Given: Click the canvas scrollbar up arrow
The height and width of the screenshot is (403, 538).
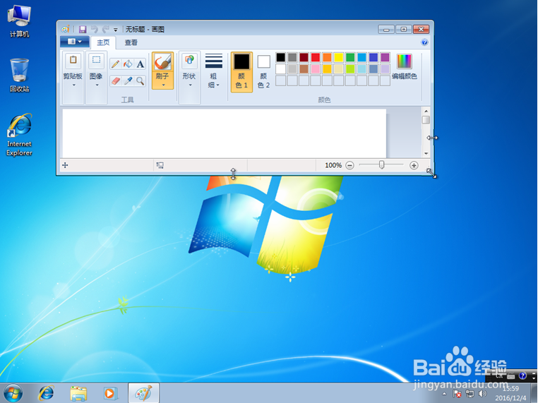Looking at the screenshot, I should point(426,111).
